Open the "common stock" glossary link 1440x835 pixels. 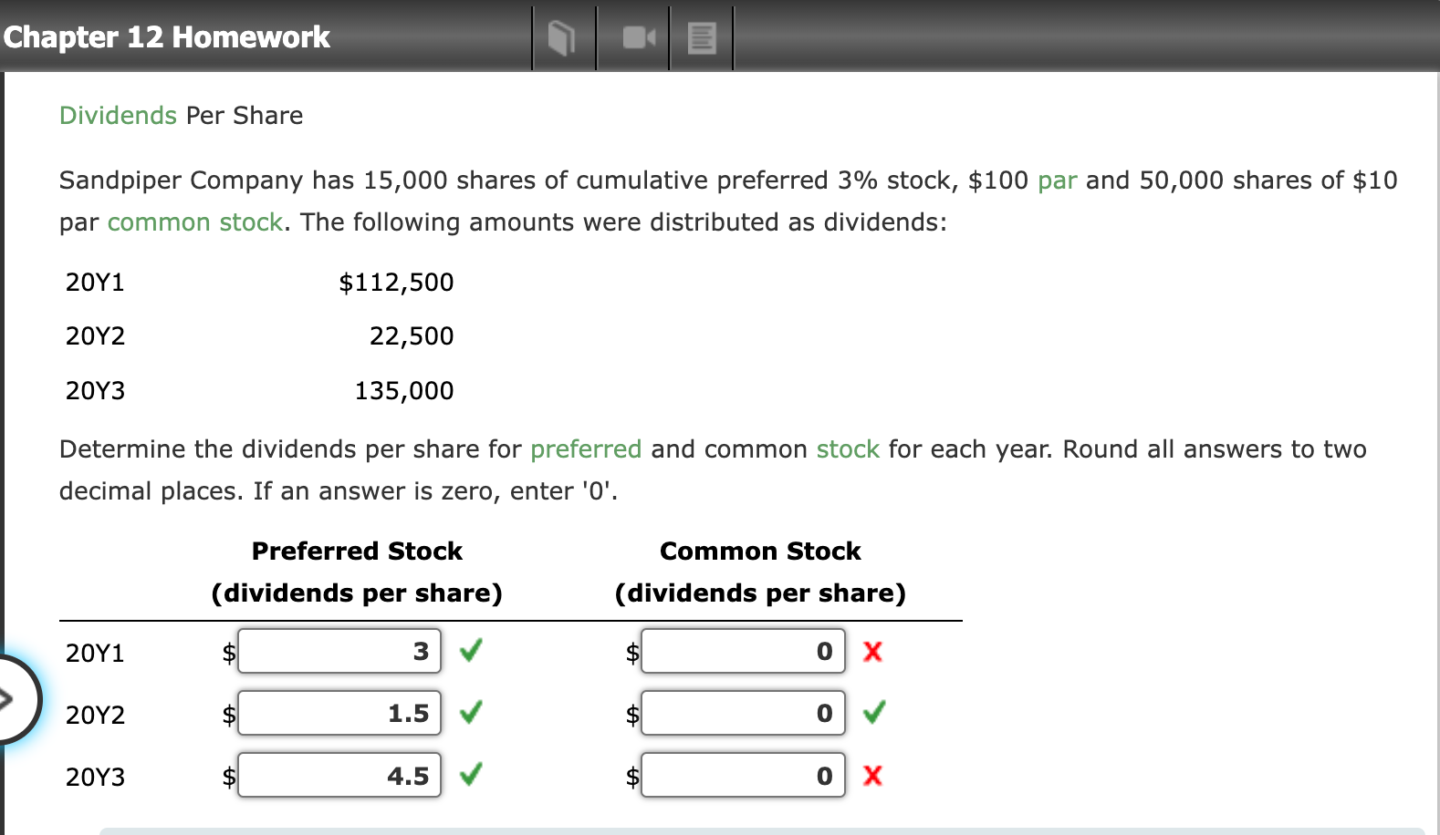tap(194, 222)
